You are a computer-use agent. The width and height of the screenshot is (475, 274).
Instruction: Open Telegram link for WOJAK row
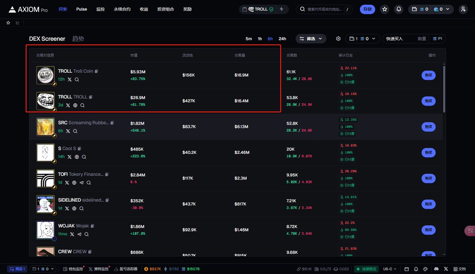(79, 234)
